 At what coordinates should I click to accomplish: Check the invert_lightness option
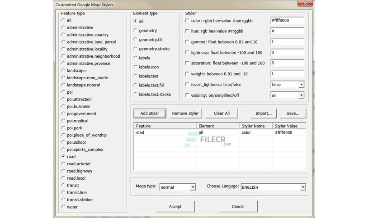[187, 85]
